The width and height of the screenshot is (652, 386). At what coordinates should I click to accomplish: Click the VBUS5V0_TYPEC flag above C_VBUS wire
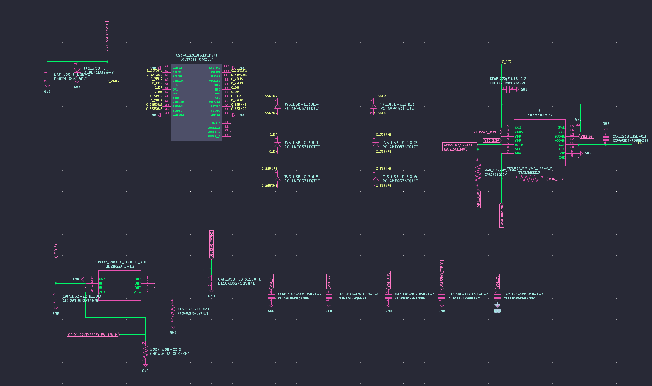pyautogui.click(x=107, y=35)
